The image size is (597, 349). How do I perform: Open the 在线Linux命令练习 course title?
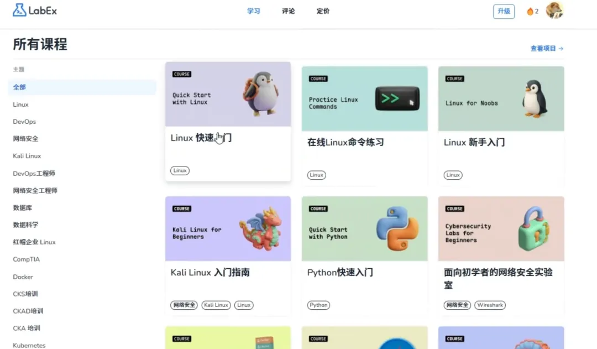point(345,142)
